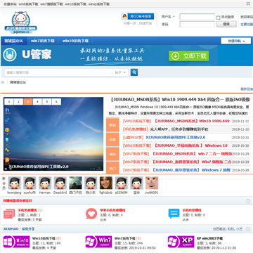Viewport: 253px width, 253px height.
Task: Click the purple XP forum icon
Action: [181, 242]
